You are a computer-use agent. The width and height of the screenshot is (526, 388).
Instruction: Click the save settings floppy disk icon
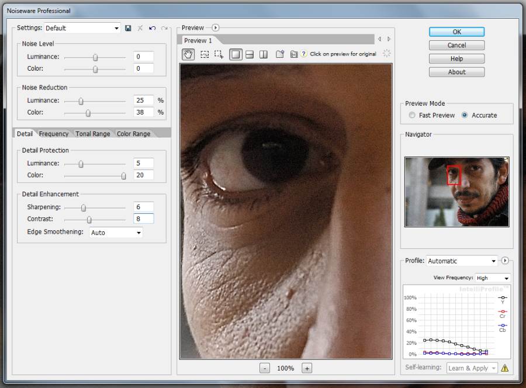(x=128, y=28)
